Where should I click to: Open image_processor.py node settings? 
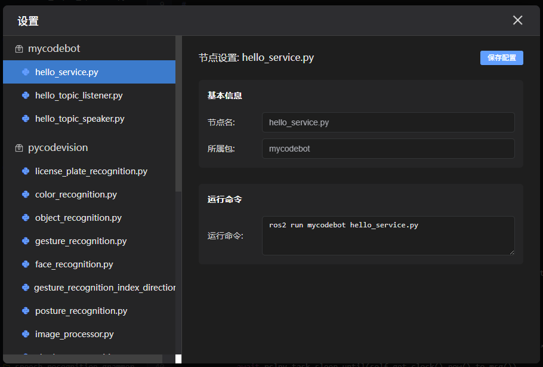coord(74,334)
